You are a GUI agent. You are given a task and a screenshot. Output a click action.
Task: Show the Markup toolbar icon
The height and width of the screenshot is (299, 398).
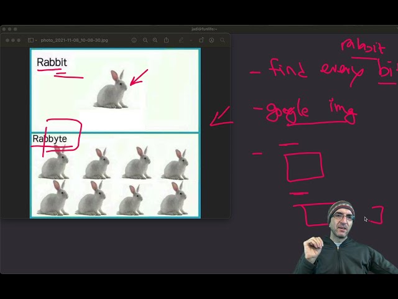coord(211,40)
